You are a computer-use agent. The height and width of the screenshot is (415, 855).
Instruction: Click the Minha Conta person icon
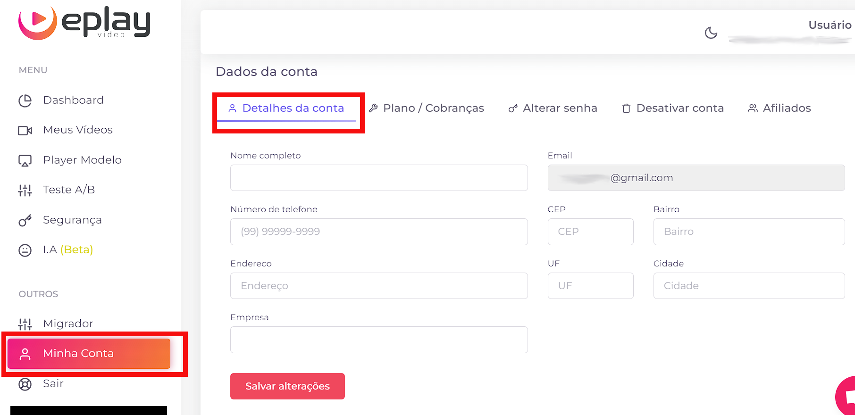tap(25, 354)
